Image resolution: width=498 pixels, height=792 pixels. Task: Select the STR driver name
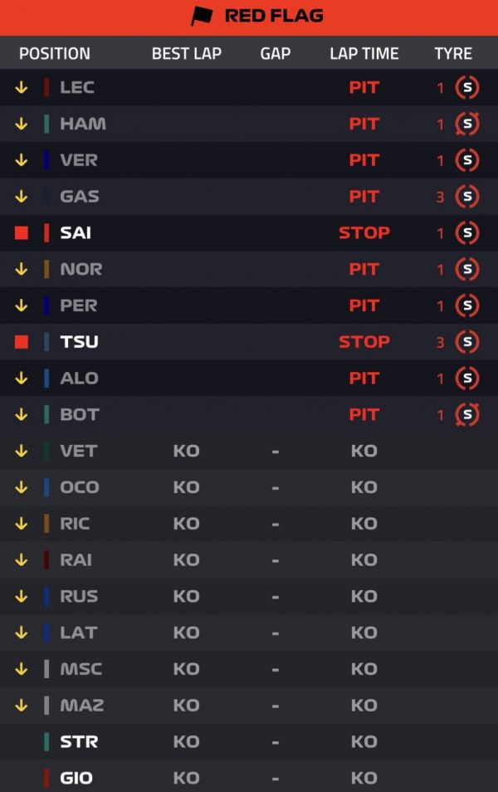[79, 741]
